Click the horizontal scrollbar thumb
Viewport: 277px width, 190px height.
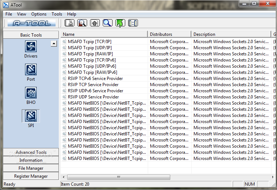[119, 177]
